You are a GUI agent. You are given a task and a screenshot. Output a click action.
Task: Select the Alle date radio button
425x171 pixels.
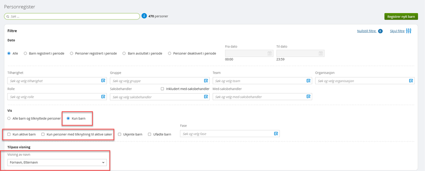pyautogui.click(x=9, y=53)
